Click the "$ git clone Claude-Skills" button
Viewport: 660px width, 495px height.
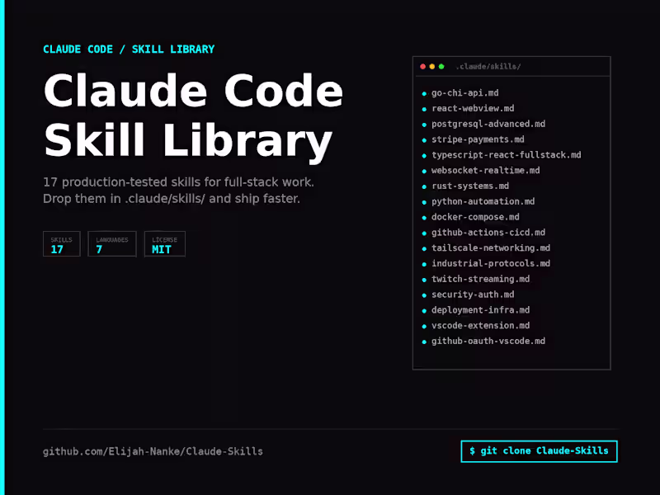point(539,451)
